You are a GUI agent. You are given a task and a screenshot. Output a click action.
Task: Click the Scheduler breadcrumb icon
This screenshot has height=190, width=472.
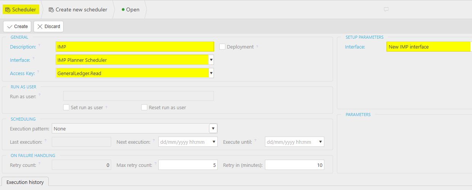point(8,9)
